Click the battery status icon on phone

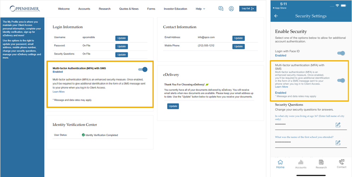[344, 5]
